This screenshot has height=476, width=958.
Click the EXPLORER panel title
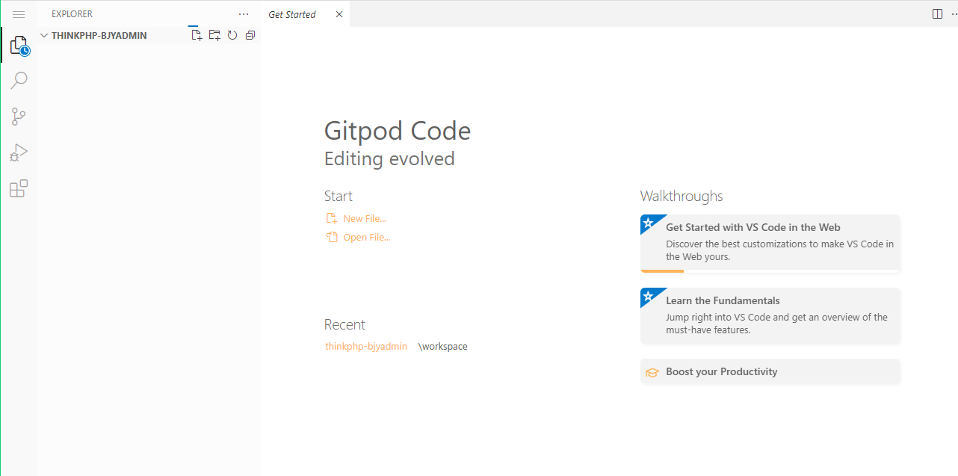tap(72, 14)
